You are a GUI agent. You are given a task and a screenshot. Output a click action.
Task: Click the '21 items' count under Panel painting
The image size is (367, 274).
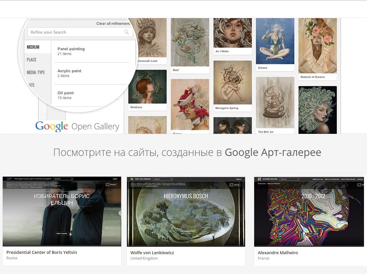[x=64, y=54]
